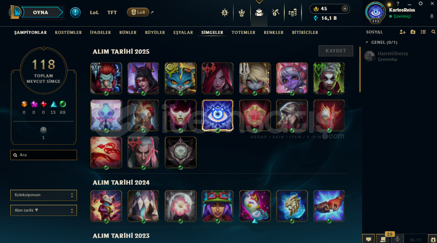Filter by cyan triangle rarity gem
This screenshot has width=437, height=243.
click(53, 104)
